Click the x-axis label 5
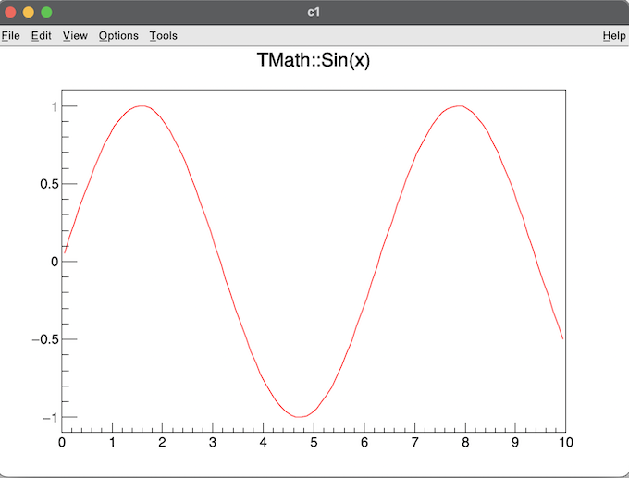Screen dimensions: 629x478 pyautogui.click(x=314, y=442)
